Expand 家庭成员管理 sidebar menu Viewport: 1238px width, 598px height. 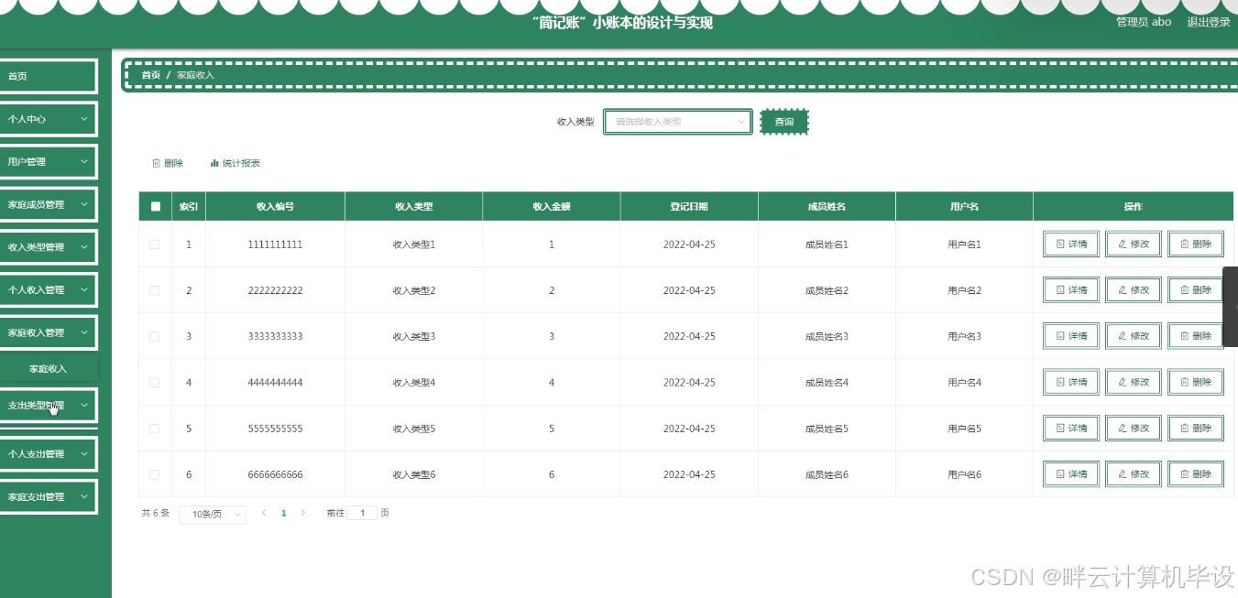coord(49,205)
